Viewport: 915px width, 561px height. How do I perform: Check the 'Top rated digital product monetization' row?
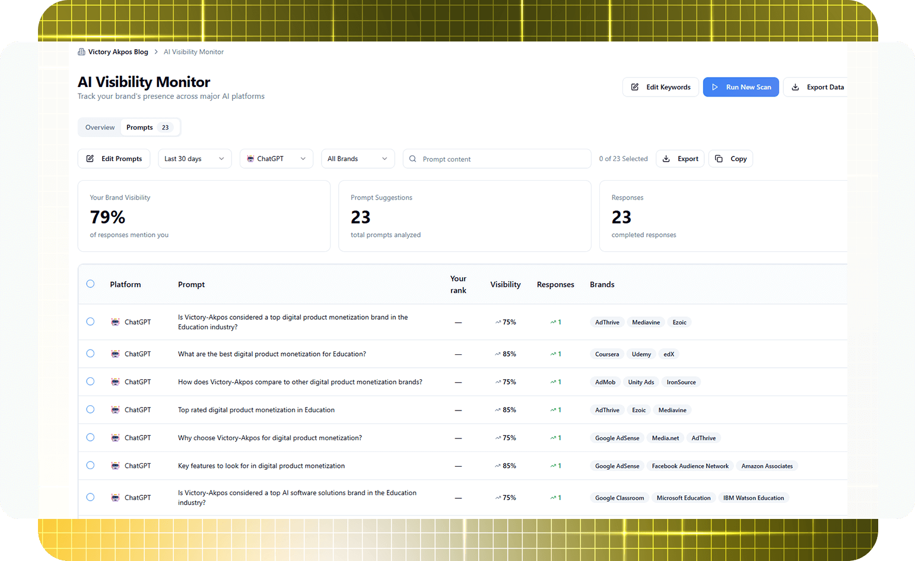[x=90, y=409]
